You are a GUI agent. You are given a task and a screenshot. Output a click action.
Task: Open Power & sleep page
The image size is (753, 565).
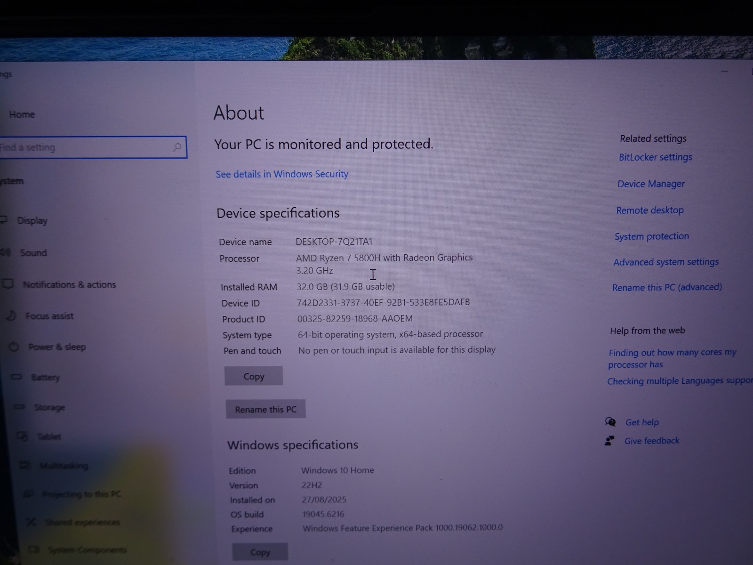pyautogui.click(x=57, y=347)
